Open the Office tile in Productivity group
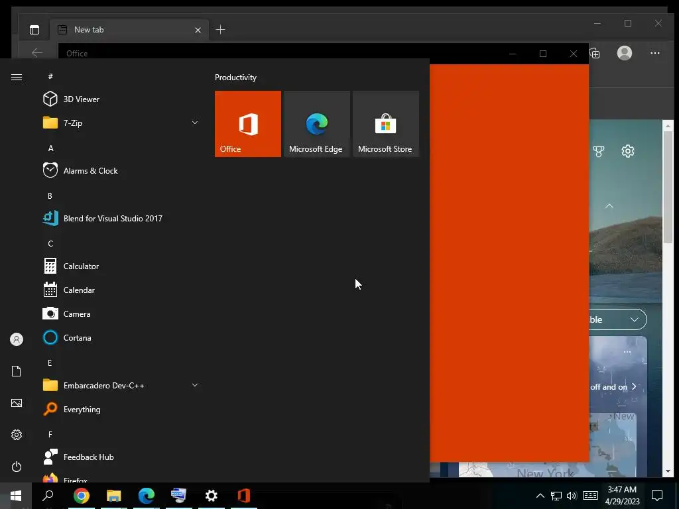This screenshot has width=679, height=509. click(248, 124)
